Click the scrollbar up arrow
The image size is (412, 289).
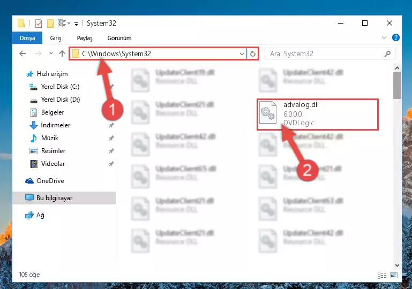398,68
